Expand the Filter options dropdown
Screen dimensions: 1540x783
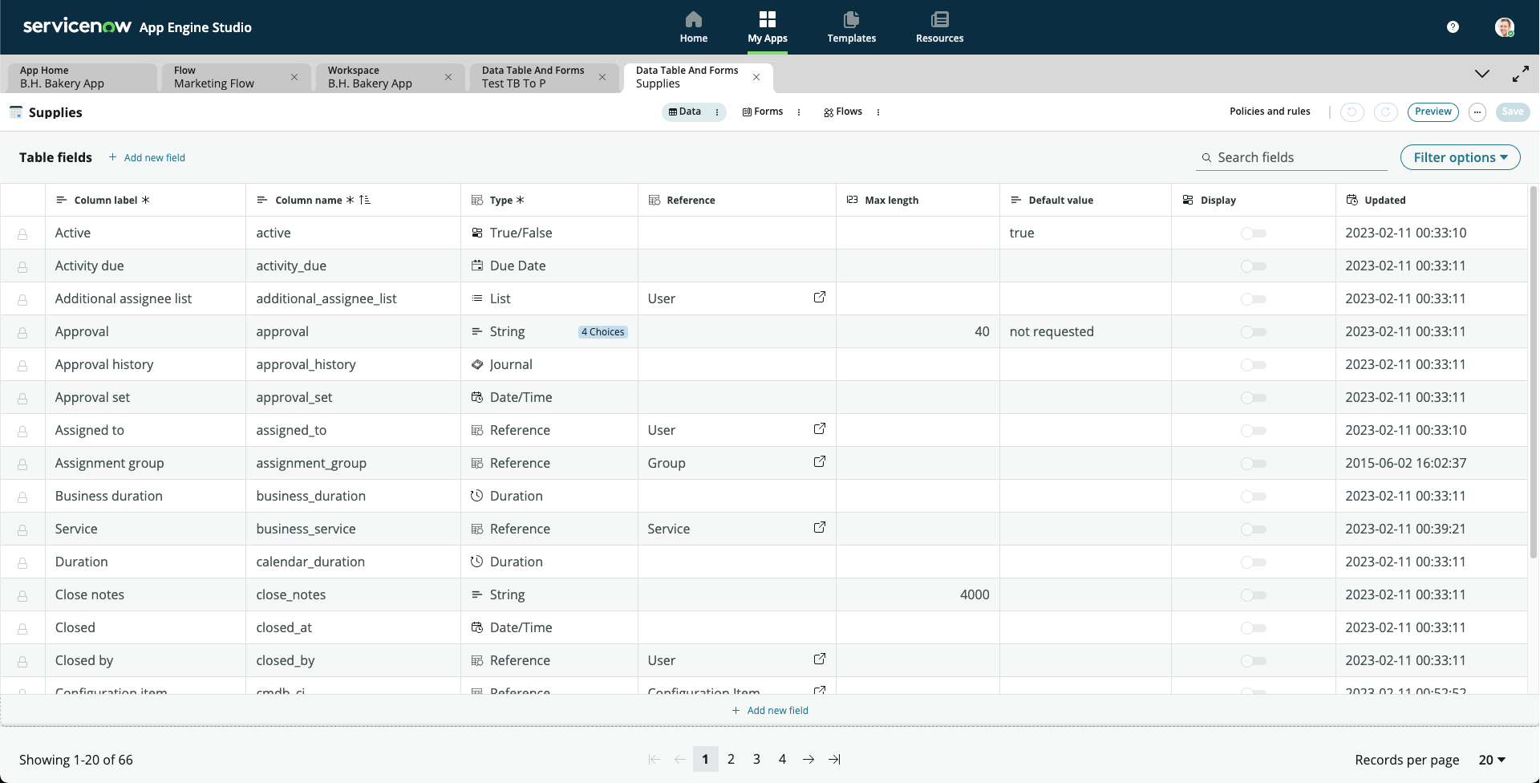pos(1460,157)
